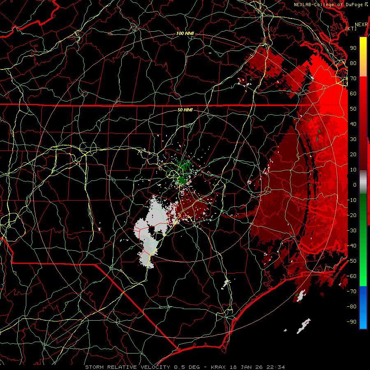The width and height of the screenshot is (370, 370).
Task: Click the -90 value on the velocity scale
Action: point(351,322)
